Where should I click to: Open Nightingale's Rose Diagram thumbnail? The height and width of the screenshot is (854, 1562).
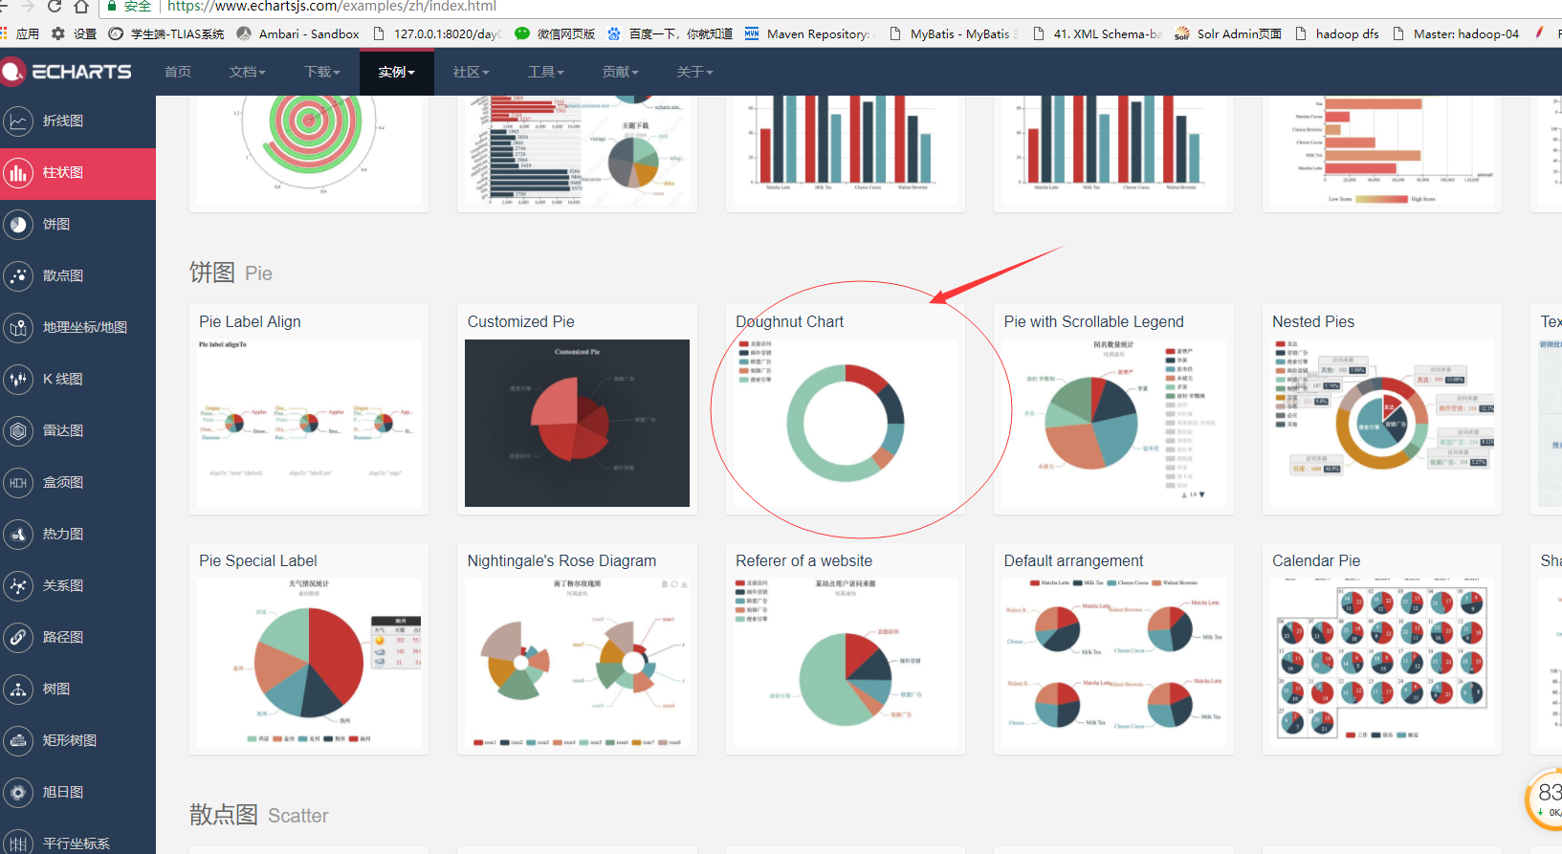coord(577,663)
